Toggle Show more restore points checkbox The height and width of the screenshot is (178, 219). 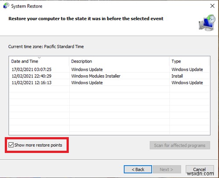11,145
